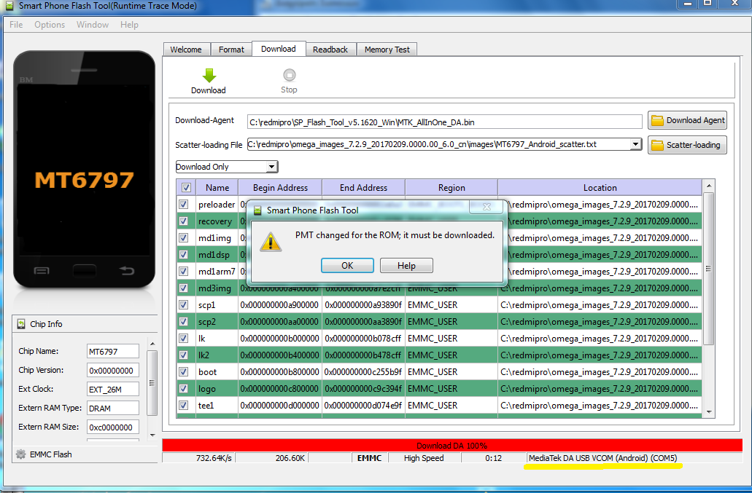
Task: Click the Chip Info panel icon
Action: (21, 324)
